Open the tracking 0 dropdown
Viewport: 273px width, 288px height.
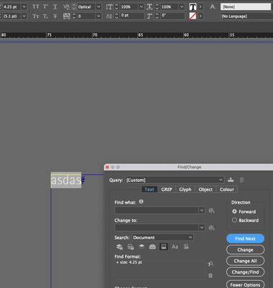[98, 17]
